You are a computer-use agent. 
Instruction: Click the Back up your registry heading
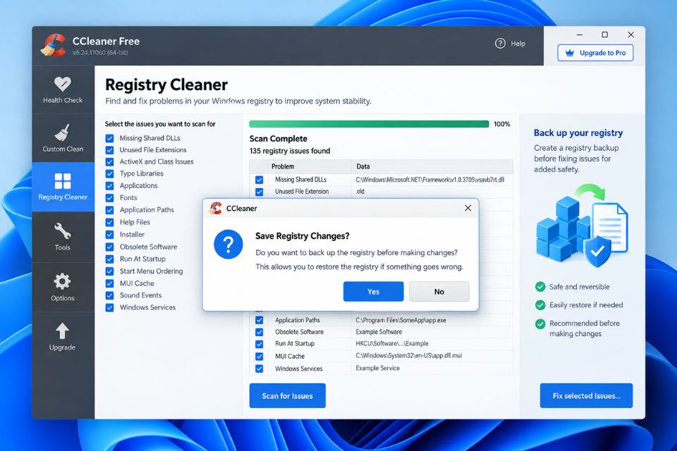[x=578, y=133]
